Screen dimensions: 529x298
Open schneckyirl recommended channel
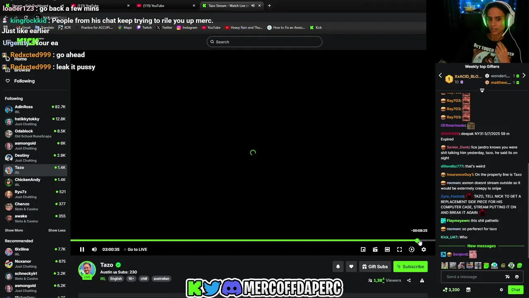point(35,276)
